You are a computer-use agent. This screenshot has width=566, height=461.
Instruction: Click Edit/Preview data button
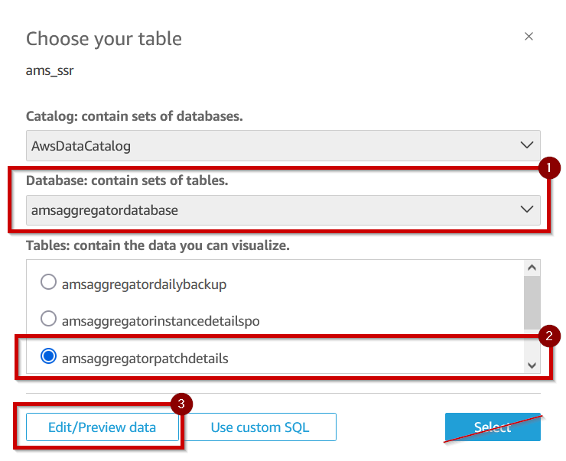pyautogui.click(x=102, y=427)
